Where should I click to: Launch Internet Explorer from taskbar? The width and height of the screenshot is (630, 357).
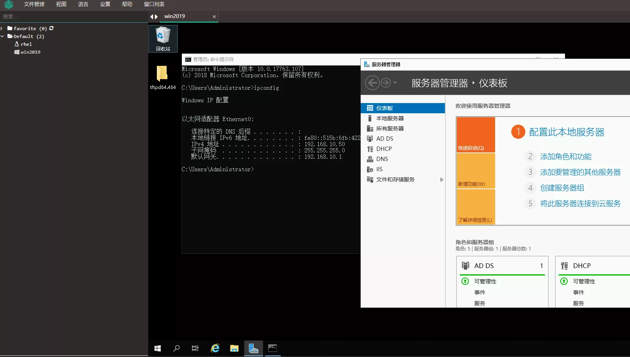215,348
